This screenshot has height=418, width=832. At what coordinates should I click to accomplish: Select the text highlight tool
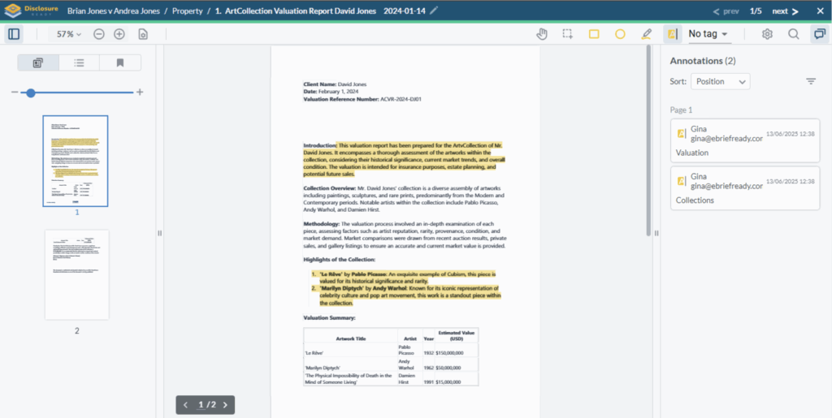point(672,34)
